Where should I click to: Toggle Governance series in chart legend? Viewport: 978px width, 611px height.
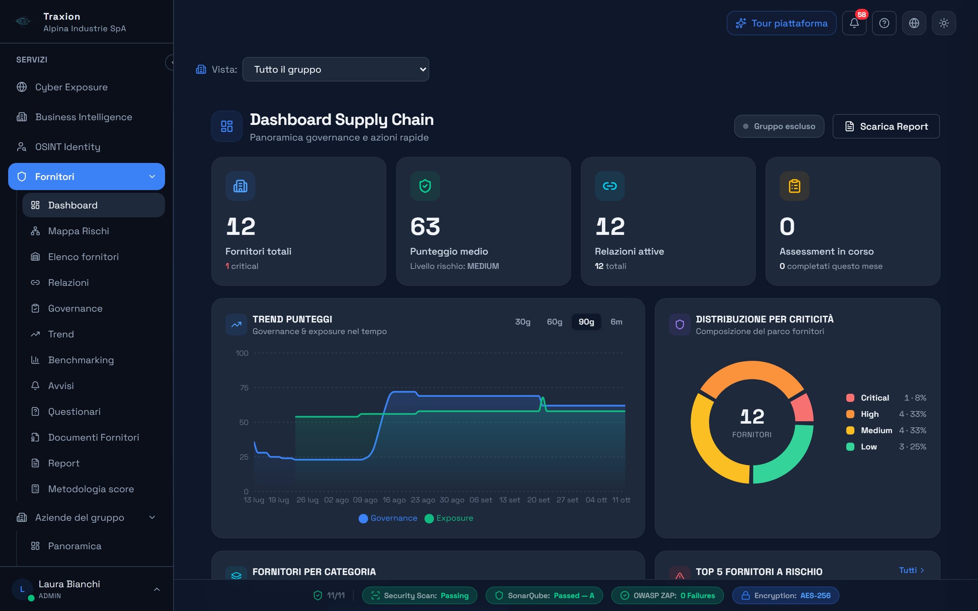pyautogui.click(x=388, y=518)
